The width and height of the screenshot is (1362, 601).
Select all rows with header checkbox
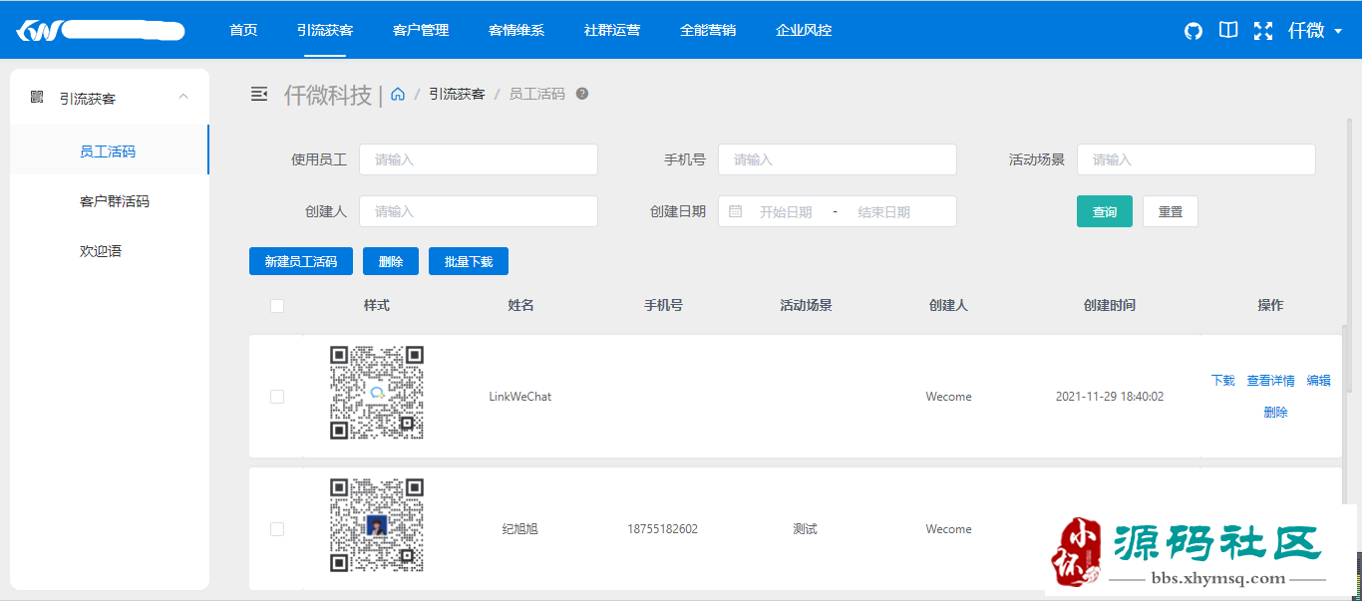pos(277,306)
